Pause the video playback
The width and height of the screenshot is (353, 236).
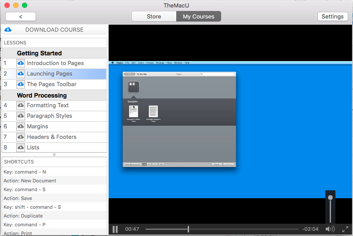pyautogui.click(x=115, y=229)
